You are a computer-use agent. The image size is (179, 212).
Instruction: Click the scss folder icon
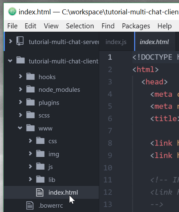30,115
